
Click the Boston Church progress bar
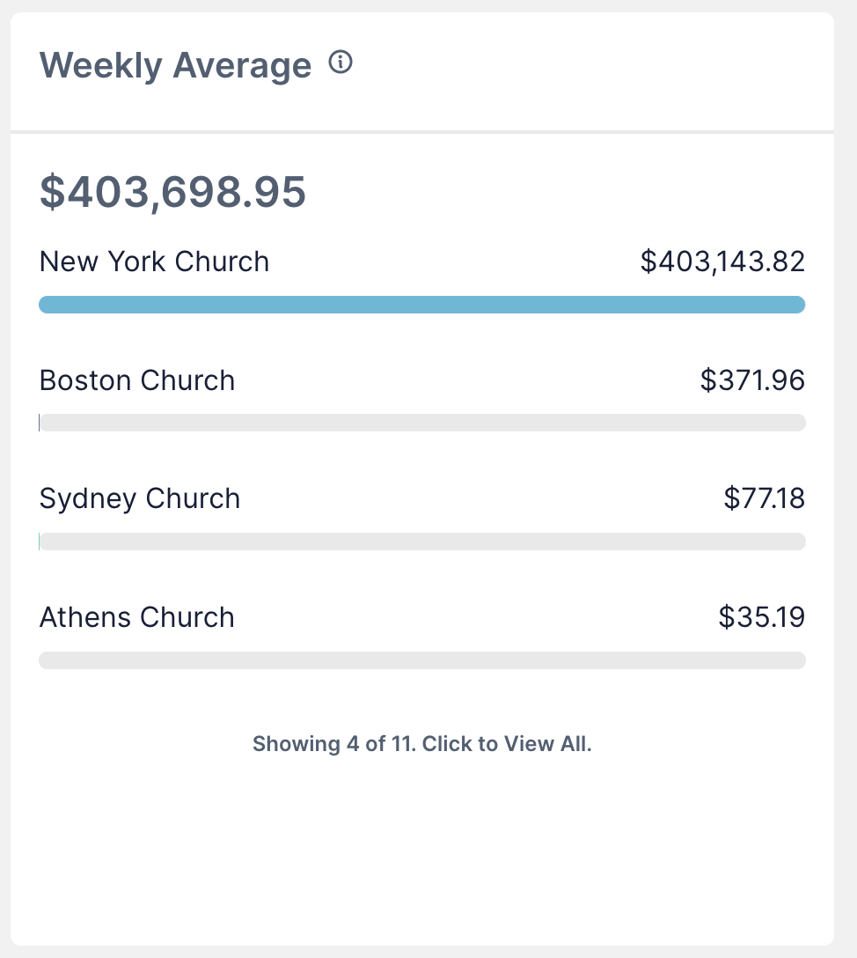coord(421,423)
